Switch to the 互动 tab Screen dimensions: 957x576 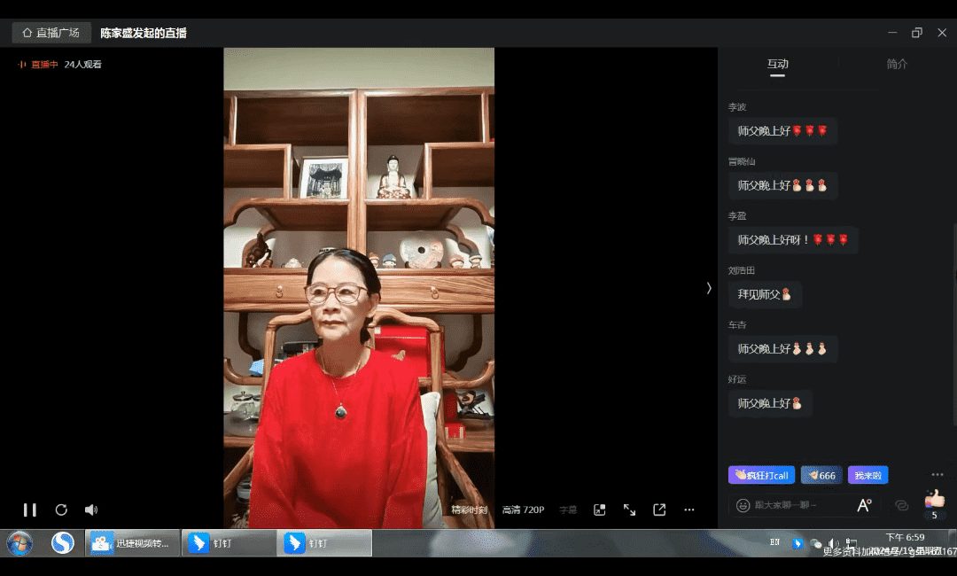click(x=777, y=64)
